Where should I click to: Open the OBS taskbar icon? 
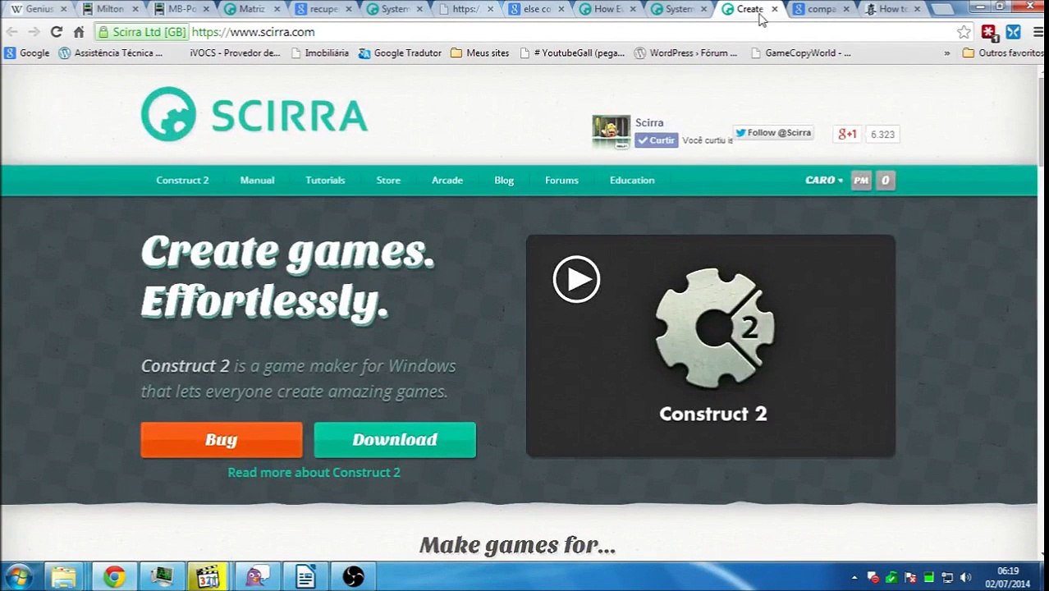tap(353, 577)
